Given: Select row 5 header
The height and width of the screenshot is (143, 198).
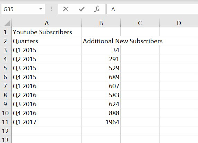Looking at the screenshot, I should click(6, 68).
